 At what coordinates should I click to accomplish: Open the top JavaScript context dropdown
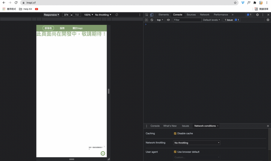160,20
